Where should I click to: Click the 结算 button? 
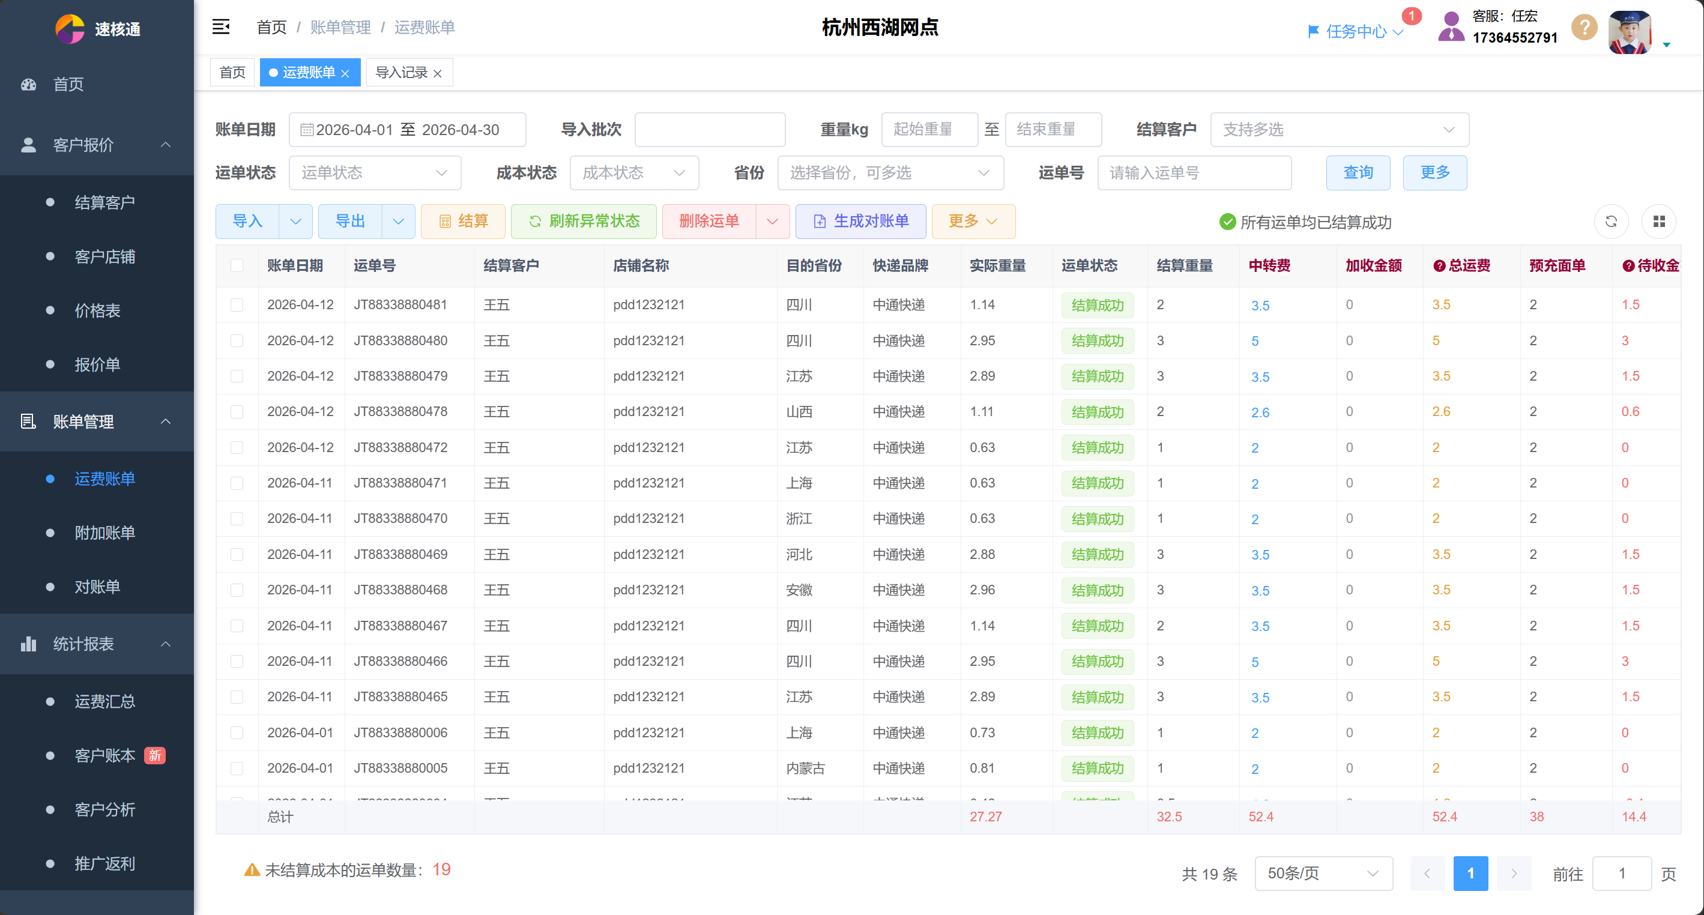[x=463, y=222]
